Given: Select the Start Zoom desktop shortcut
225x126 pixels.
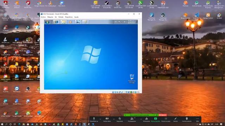Looking at the screenshot, I should pyautogui.click(x=62, y=4).
